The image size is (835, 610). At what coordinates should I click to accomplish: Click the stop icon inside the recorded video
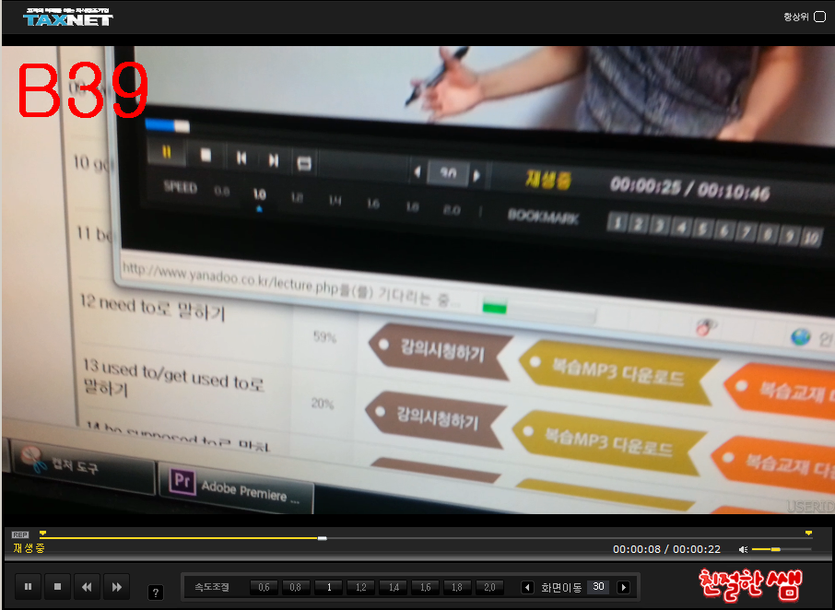click(x=206, y=156)
